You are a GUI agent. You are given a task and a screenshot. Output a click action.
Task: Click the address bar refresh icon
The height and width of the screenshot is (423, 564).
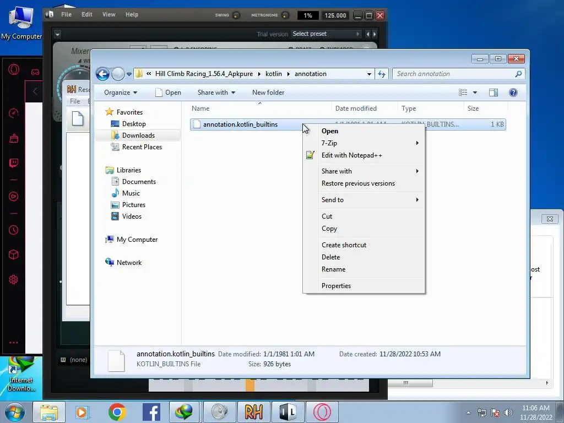coord(382,74)
